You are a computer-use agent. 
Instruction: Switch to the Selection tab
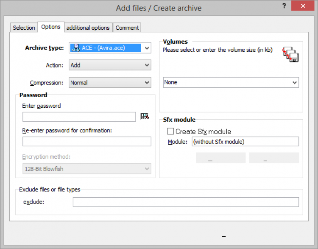click(24, 28)
